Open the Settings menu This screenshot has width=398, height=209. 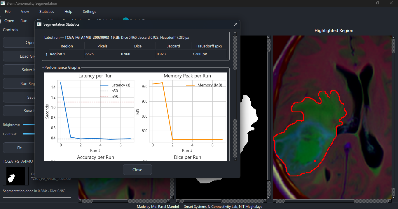(x=89, y=12)
